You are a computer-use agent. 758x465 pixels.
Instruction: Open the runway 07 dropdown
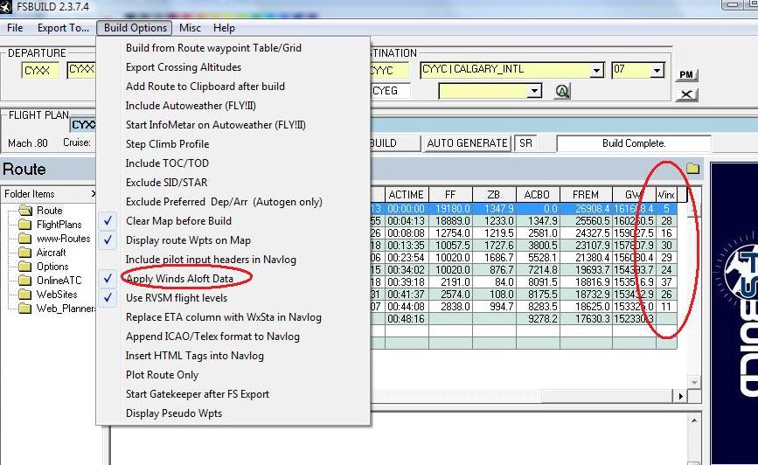[657, 71]
